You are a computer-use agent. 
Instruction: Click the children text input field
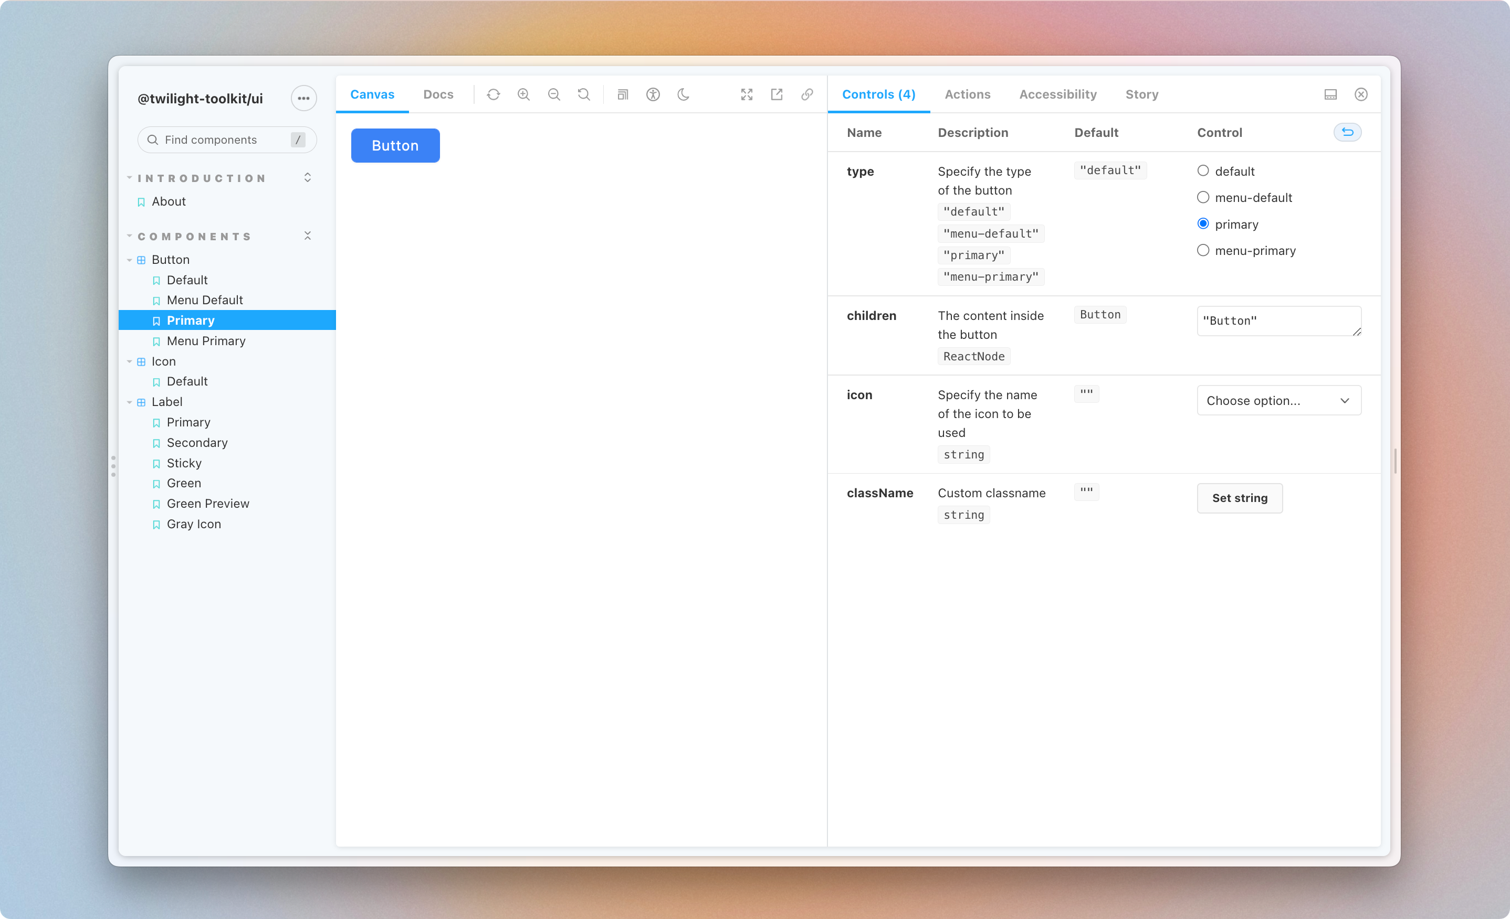[x=1279, y=321]
